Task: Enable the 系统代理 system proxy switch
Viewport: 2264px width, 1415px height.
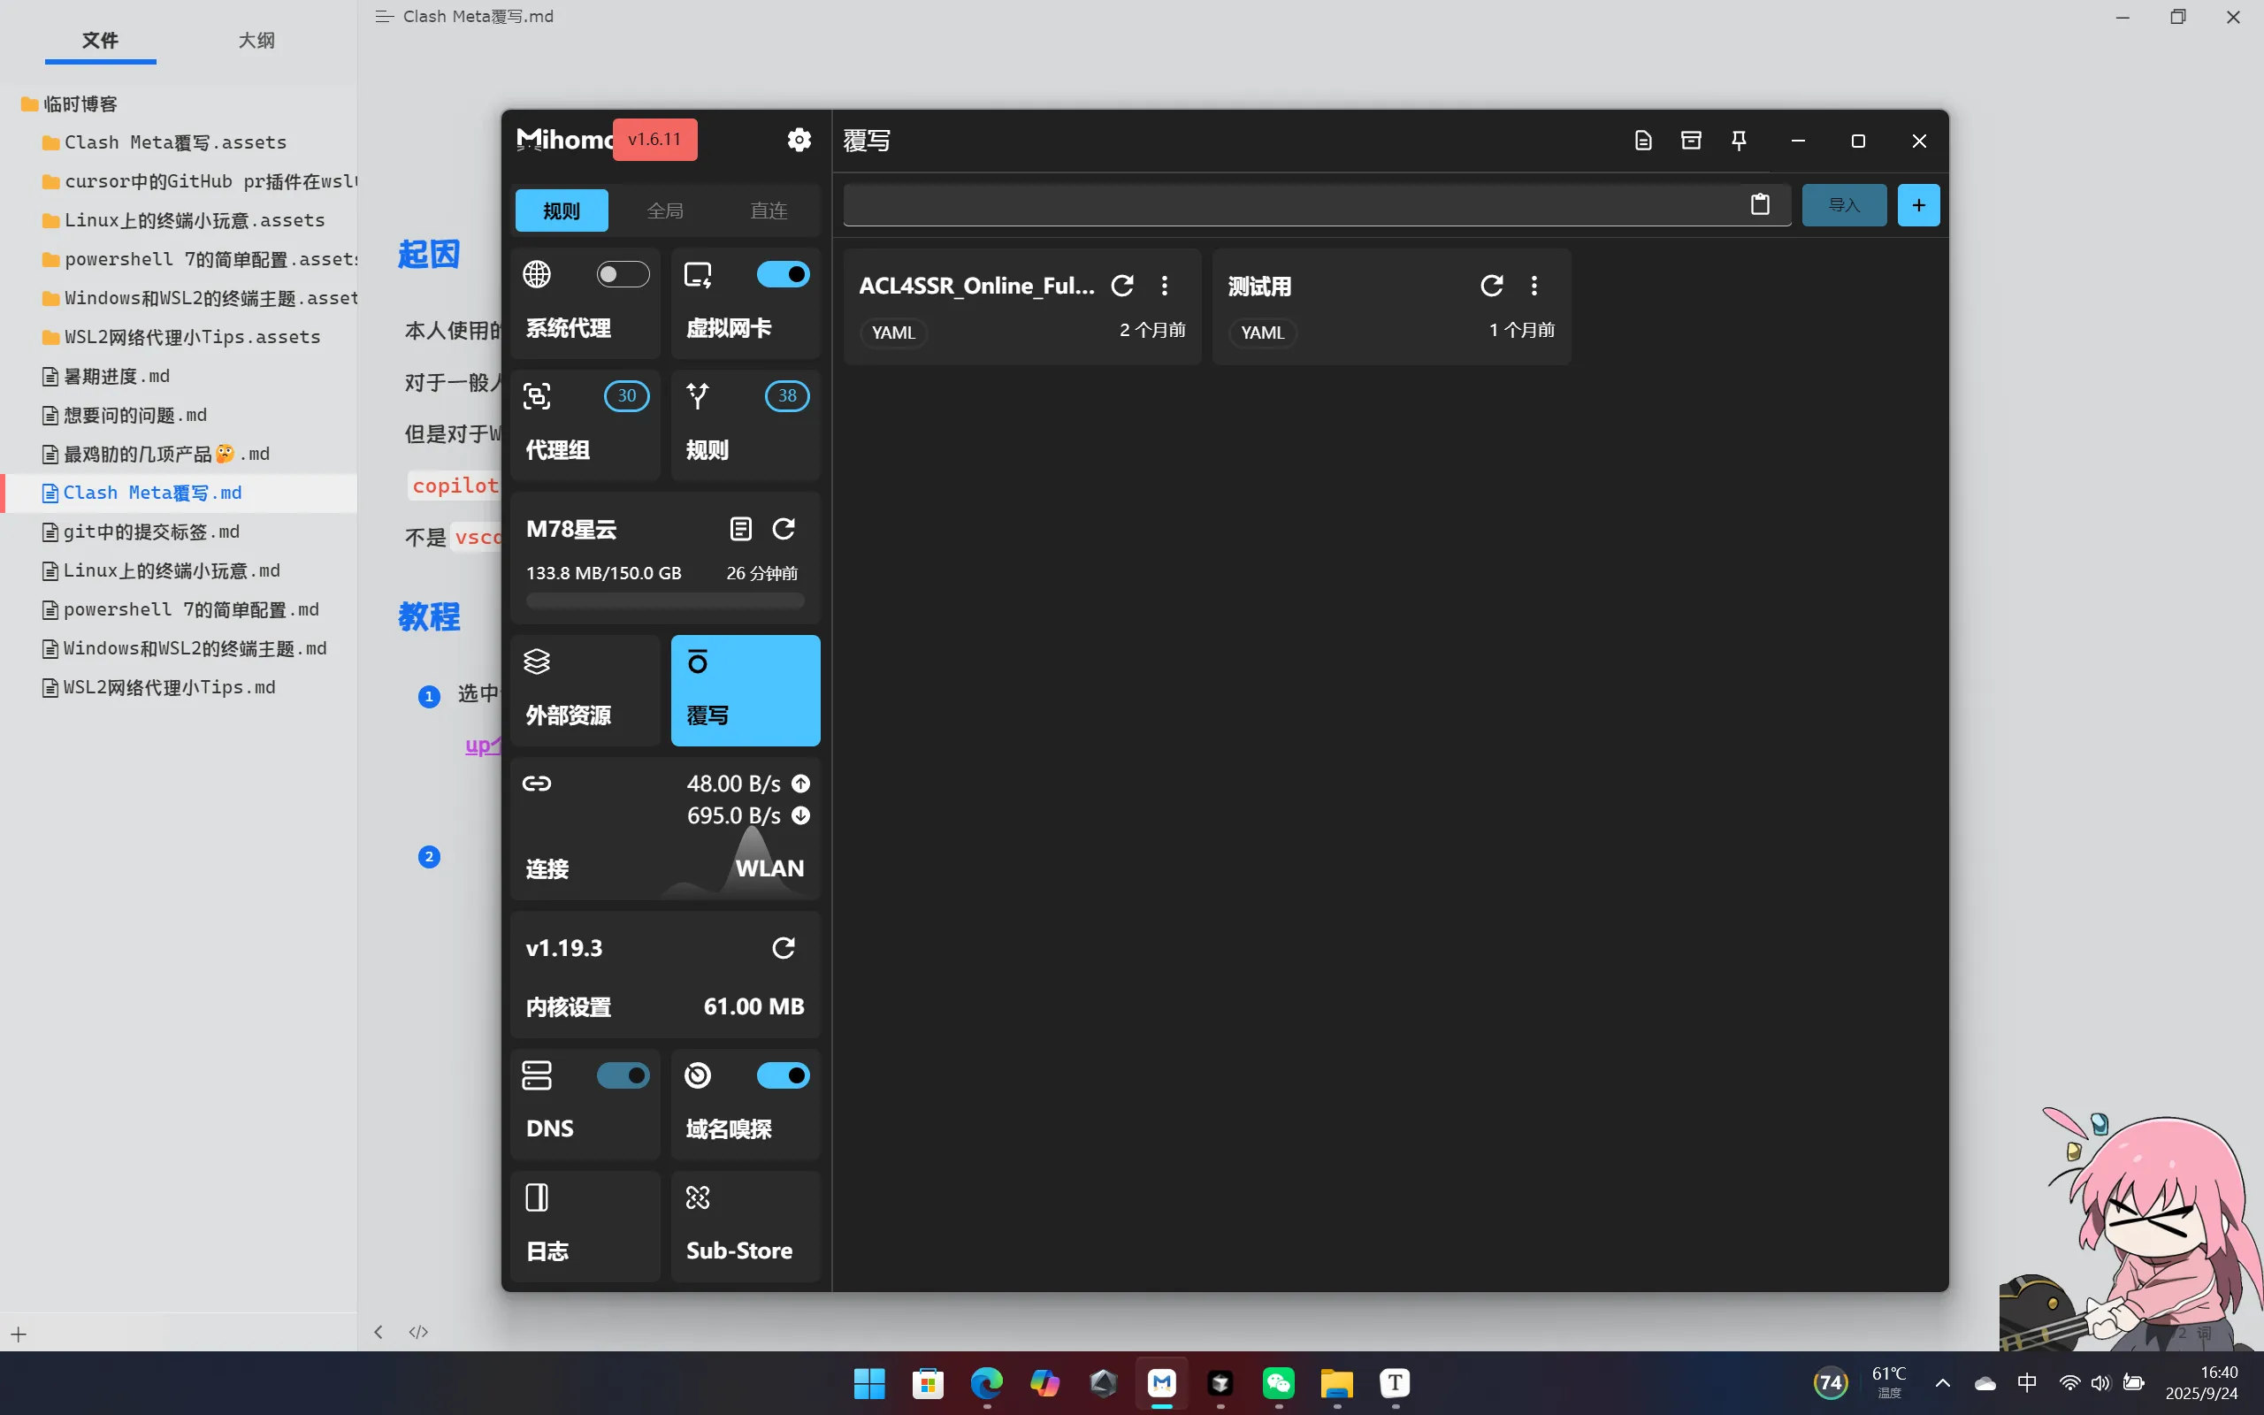Action: coord(622,274)
